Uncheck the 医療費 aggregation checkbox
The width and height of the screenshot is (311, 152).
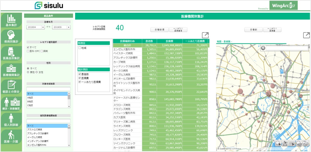point(80,78)
